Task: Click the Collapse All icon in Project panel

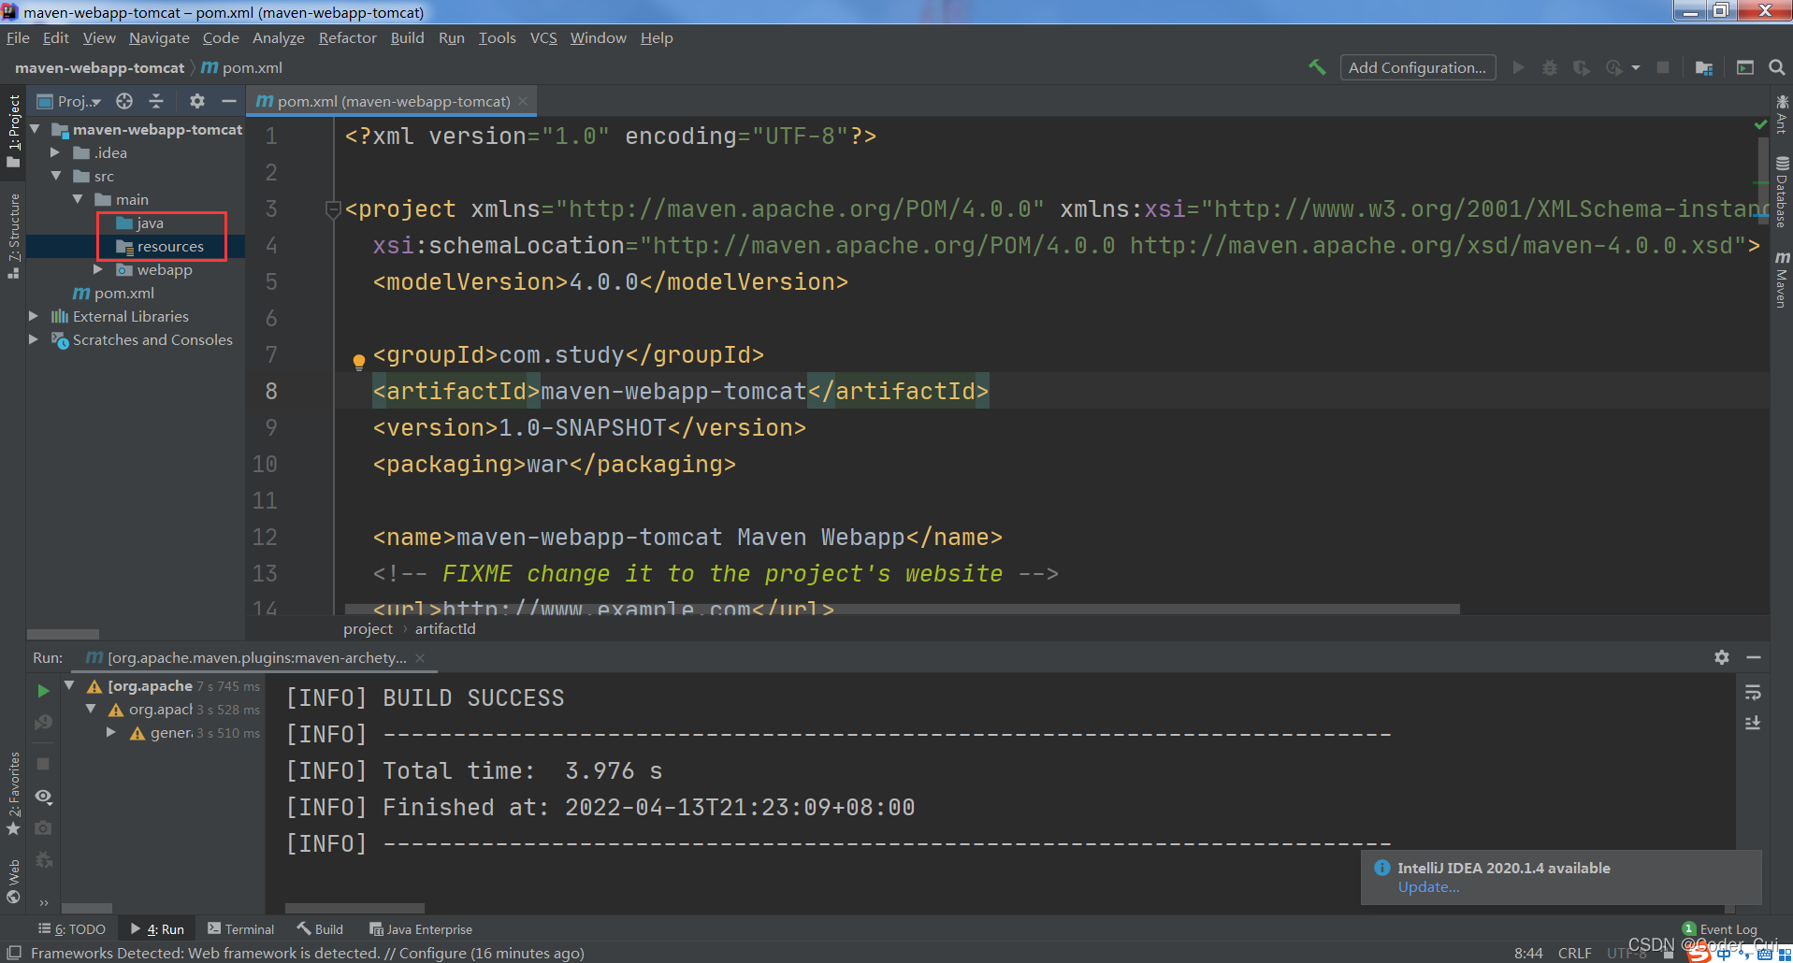Action: 156,101
